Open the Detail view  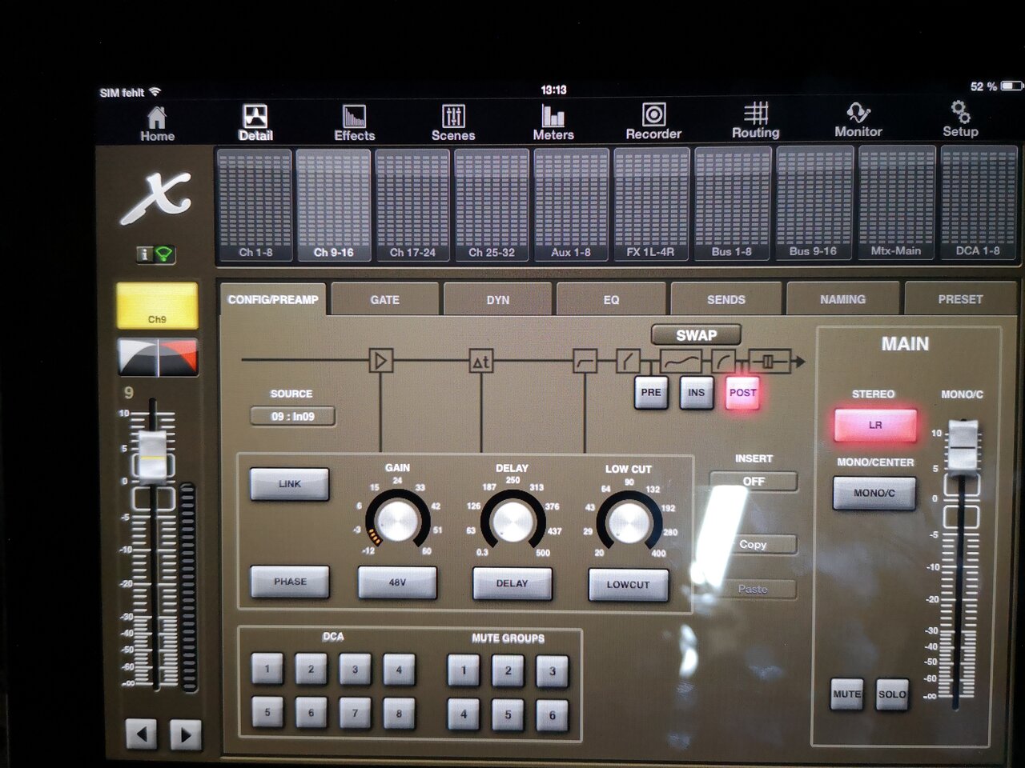[255, 123]
